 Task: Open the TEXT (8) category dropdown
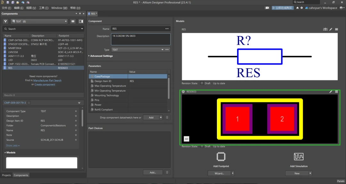(x=39, y=21)
